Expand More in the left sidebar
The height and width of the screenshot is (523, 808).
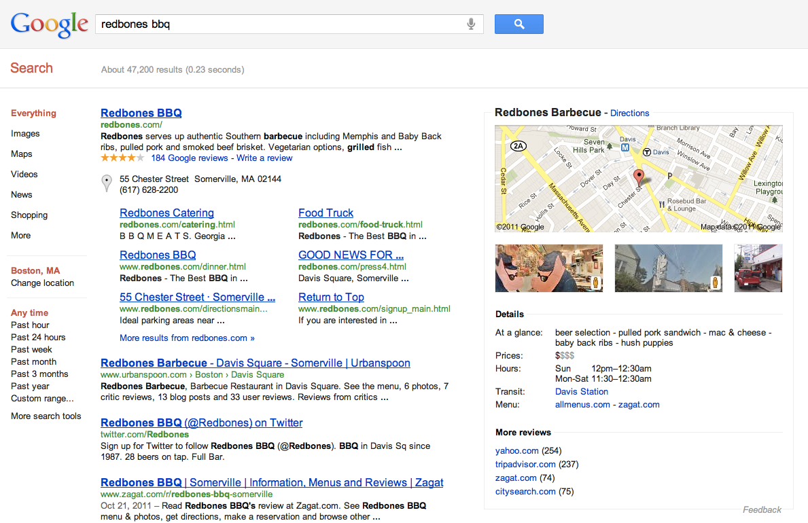[20, 236]
